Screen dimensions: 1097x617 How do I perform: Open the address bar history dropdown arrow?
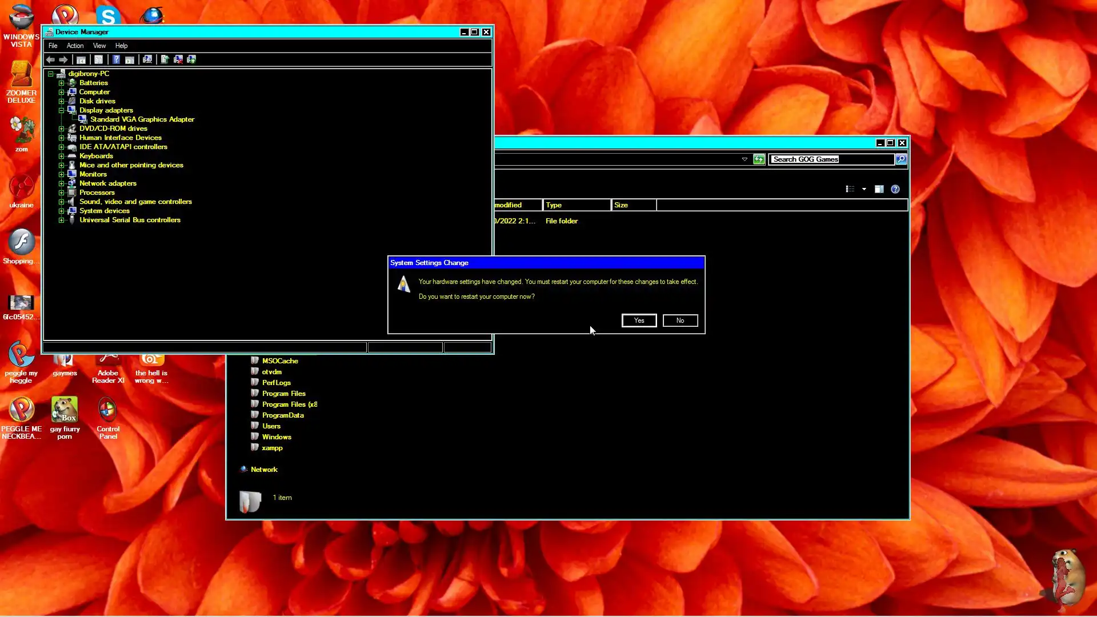click(744, 159)
